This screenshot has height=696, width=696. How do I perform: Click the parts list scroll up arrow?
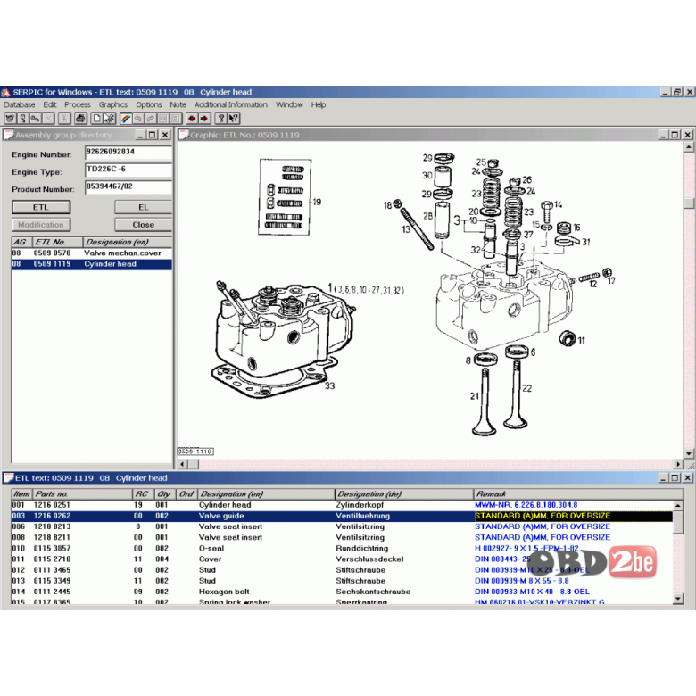click(x=678, y=506)
